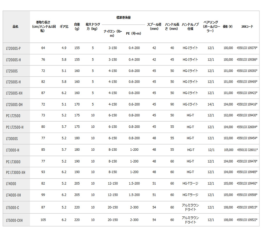Click the 価格 (¥) column header
The image size is (262, 237).
pos(228,26)
